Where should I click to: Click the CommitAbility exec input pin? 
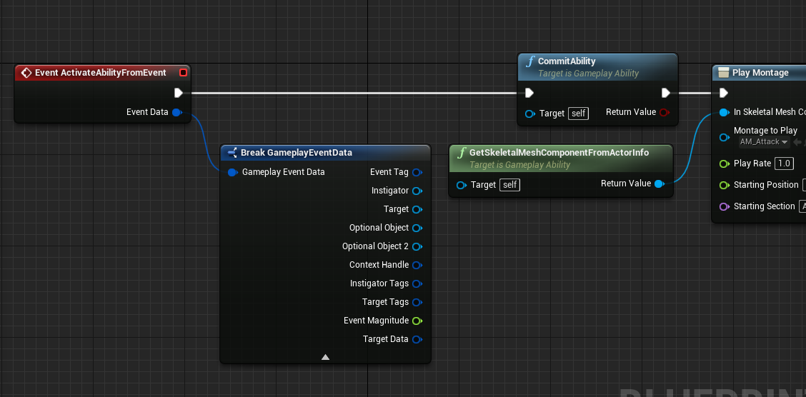[529, 93]
